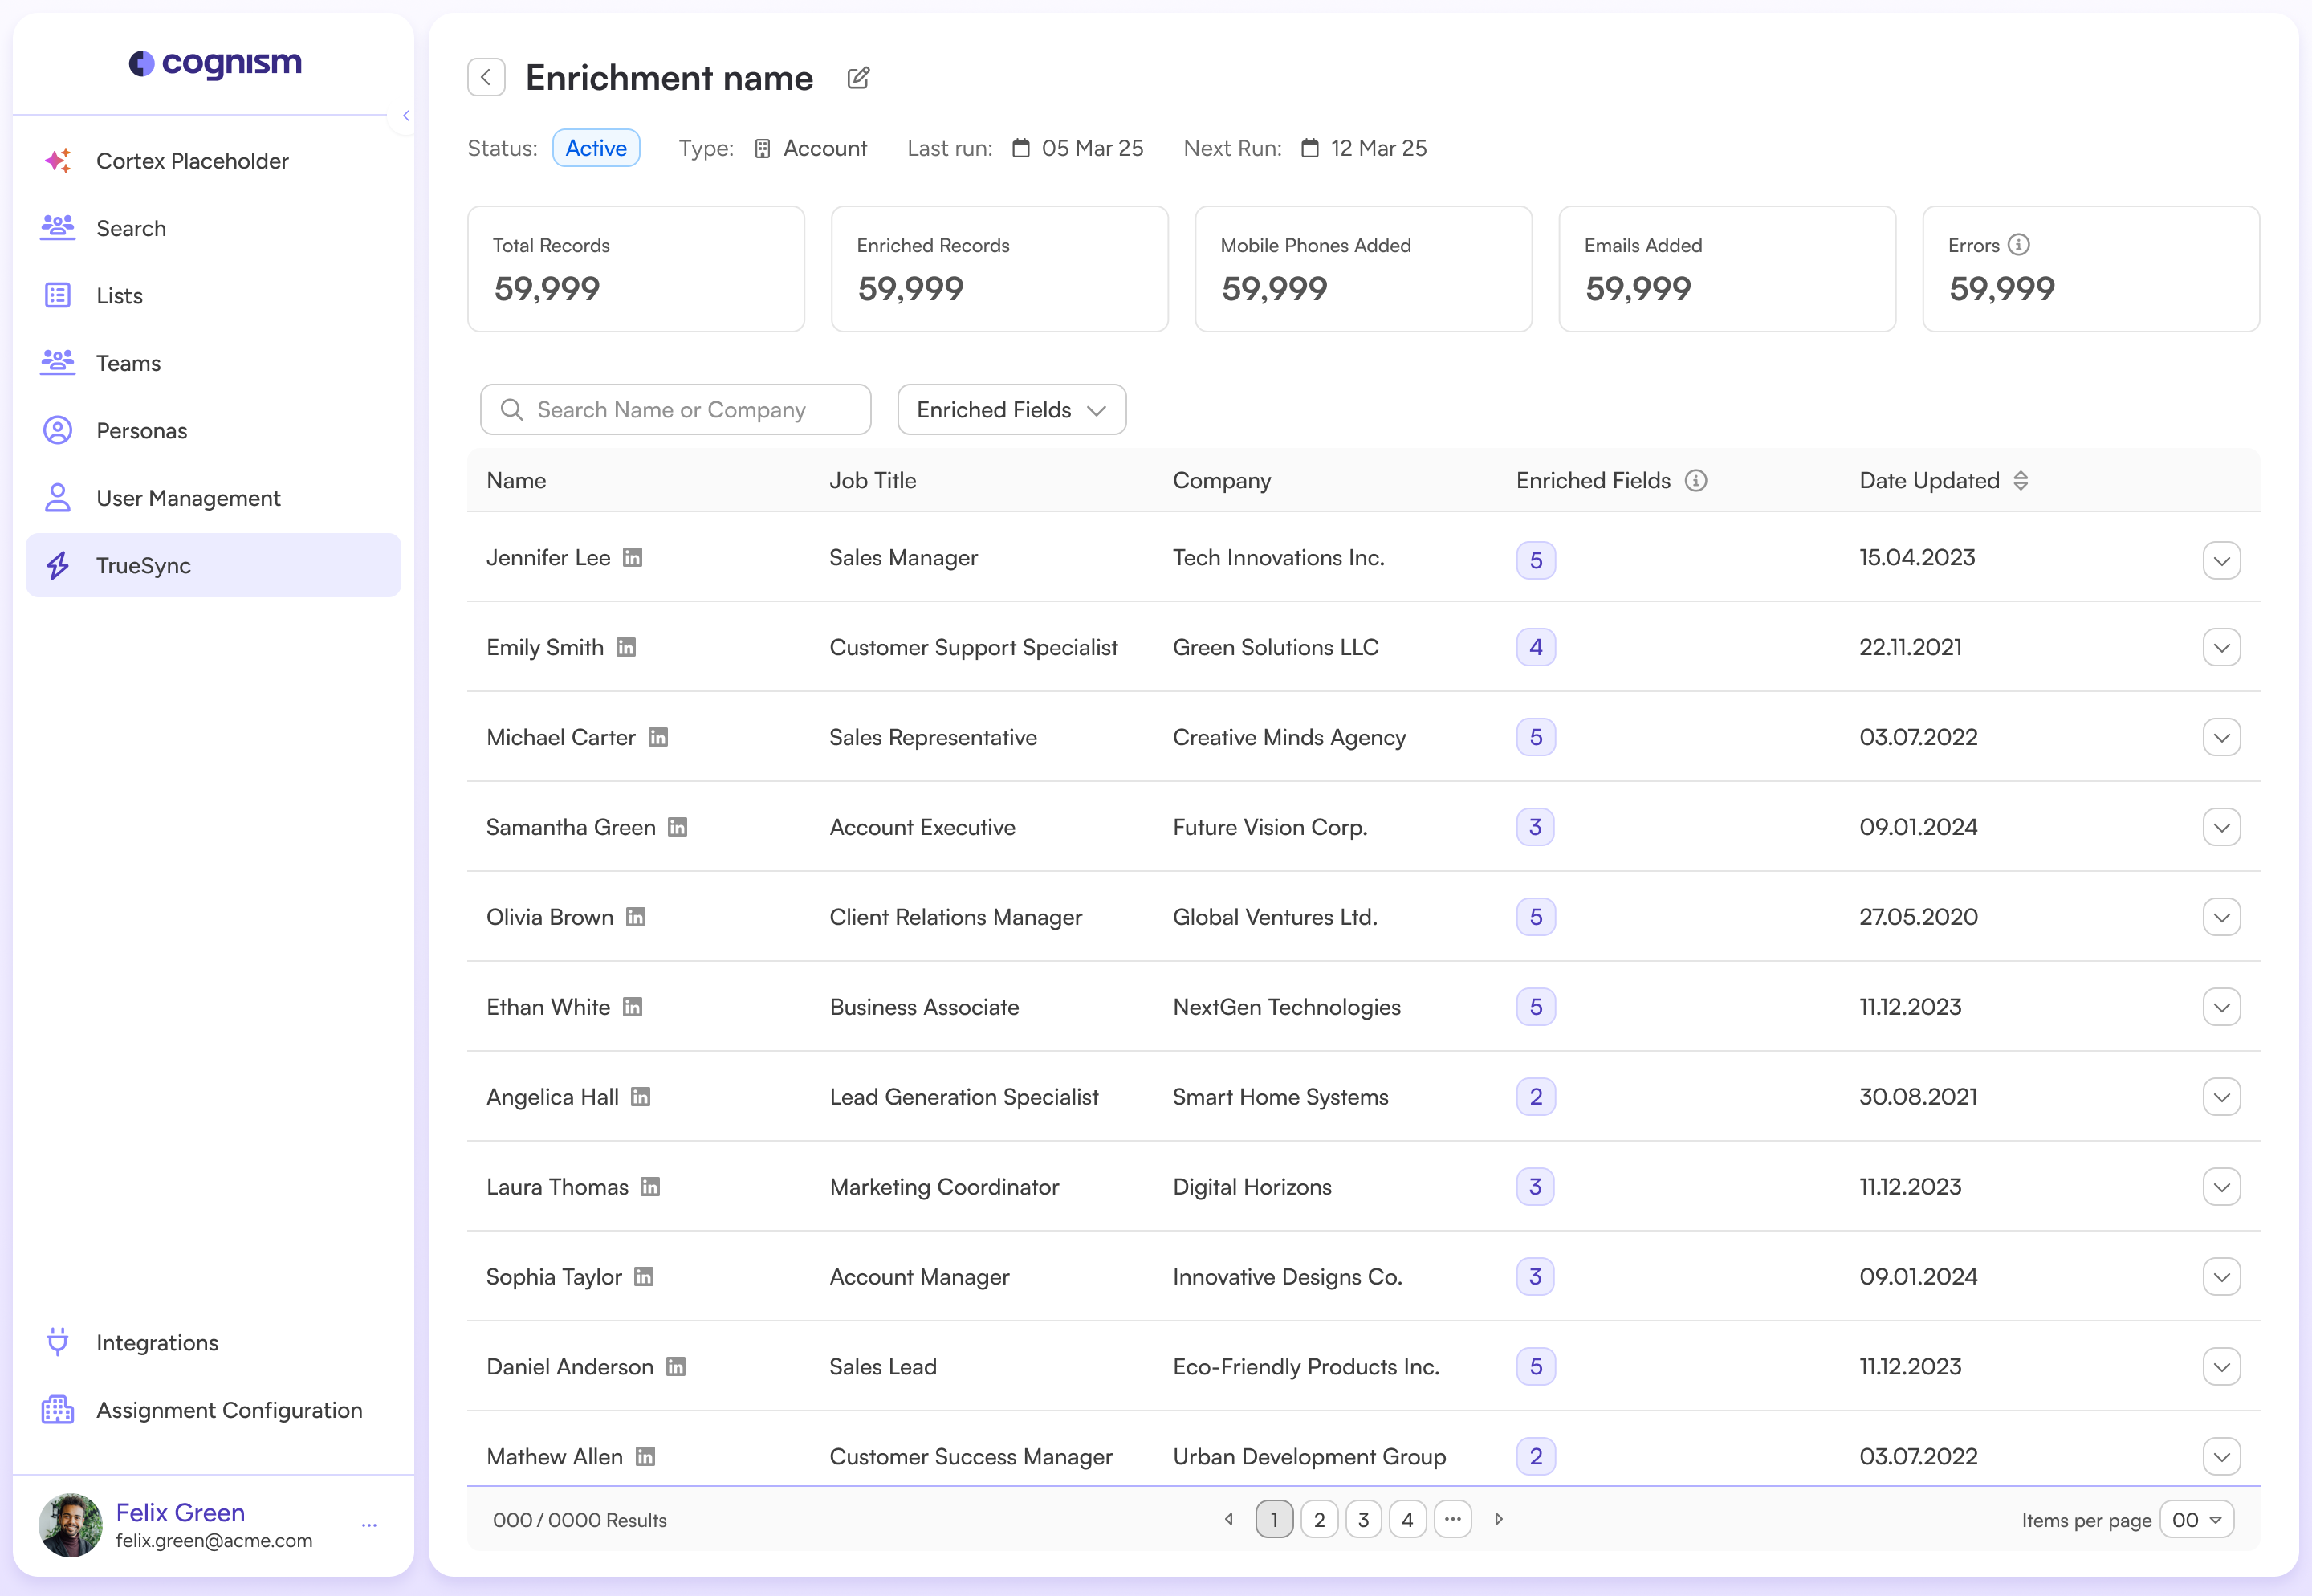2312x1596 pixels.
Task: Open the Enriched Fields filter dropdown
Action: 1011,410
